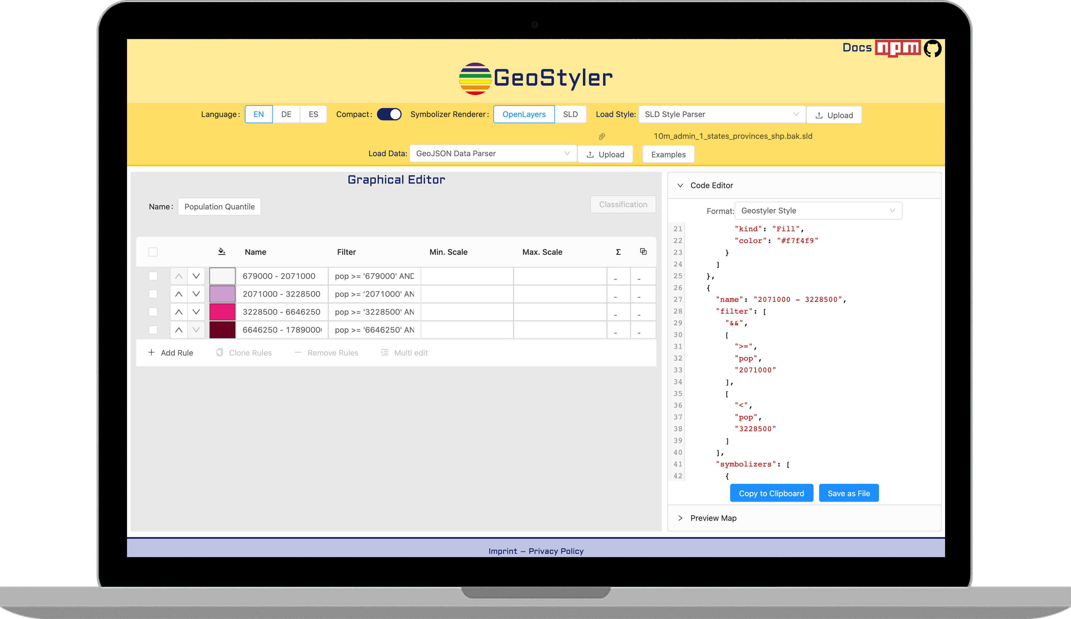The height and width of the screenshot is (619, 1071).
Task: Select the SLD symbolizer renderer
Action: [x=570, y=114]
